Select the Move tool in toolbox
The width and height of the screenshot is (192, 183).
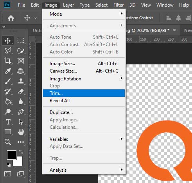coord(7,41)
